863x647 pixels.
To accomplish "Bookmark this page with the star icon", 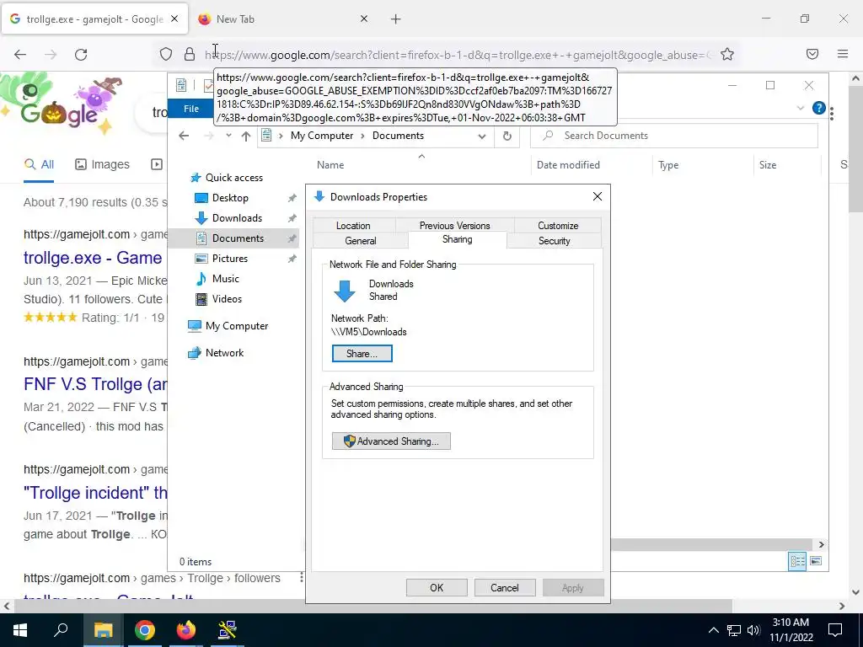I will coord(727,54).
